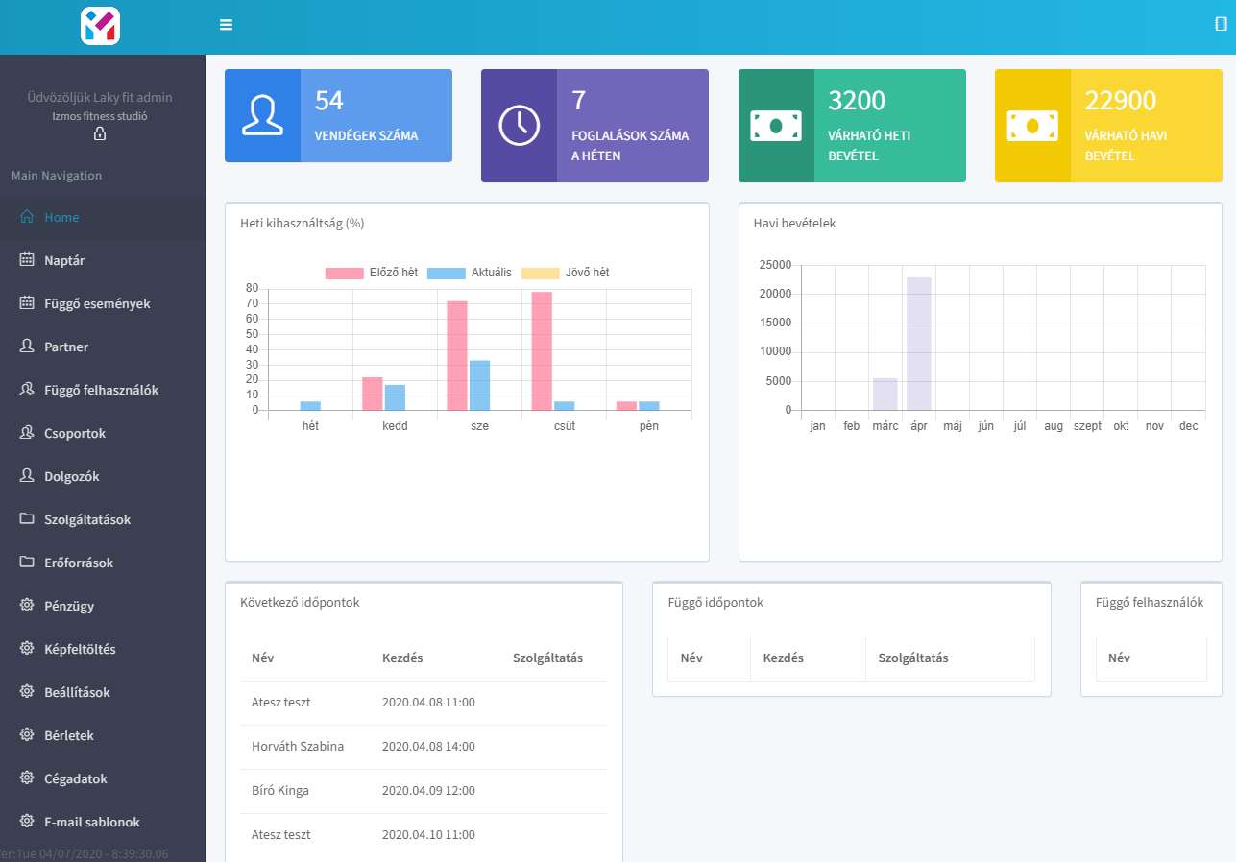Select the Horváth Szabina appointment row
Viewport: 1236px width, 862px height.
424,747
